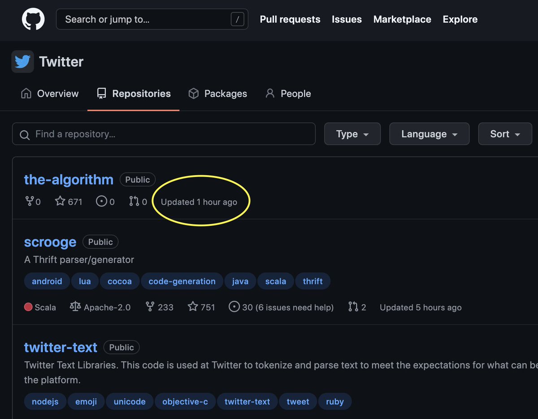Focus the Search or jump to field
538x419 pixels.
tap(152, 19)
